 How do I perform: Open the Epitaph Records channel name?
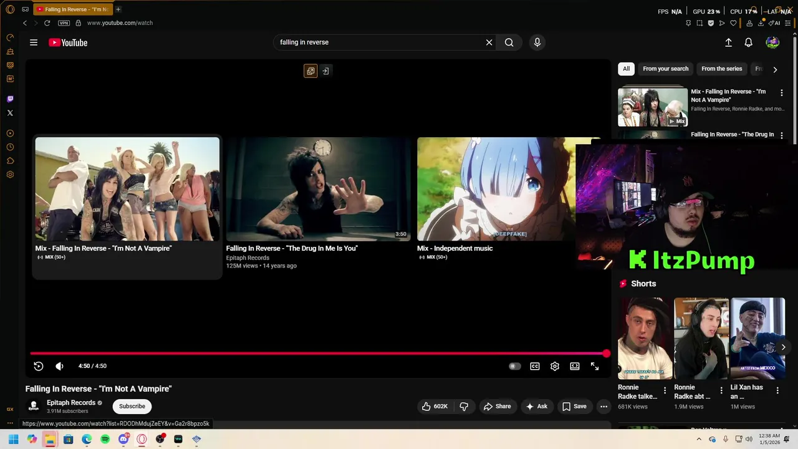pyautogui.click(x=71, y=403)
